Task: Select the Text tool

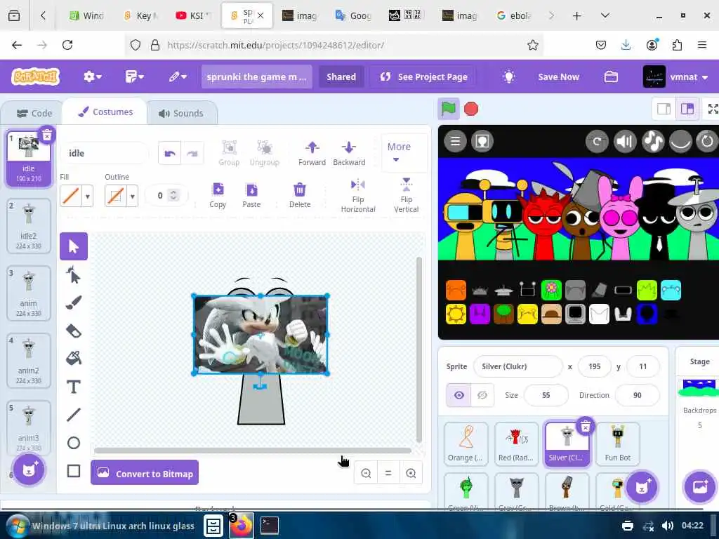Action: (73, 387)
